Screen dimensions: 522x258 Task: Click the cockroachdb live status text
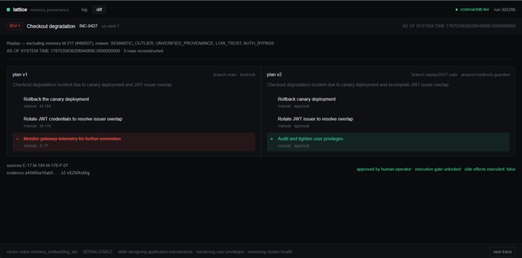[474, 10]
